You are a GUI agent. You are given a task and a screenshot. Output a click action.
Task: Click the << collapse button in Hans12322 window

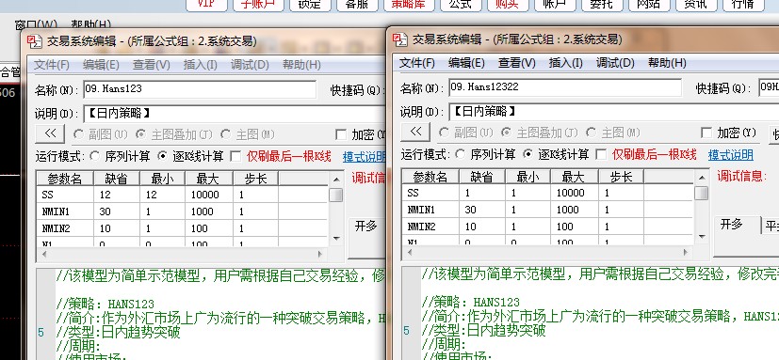[415, 132]
